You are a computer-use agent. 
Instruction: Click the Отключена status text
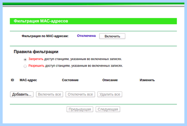86,36
